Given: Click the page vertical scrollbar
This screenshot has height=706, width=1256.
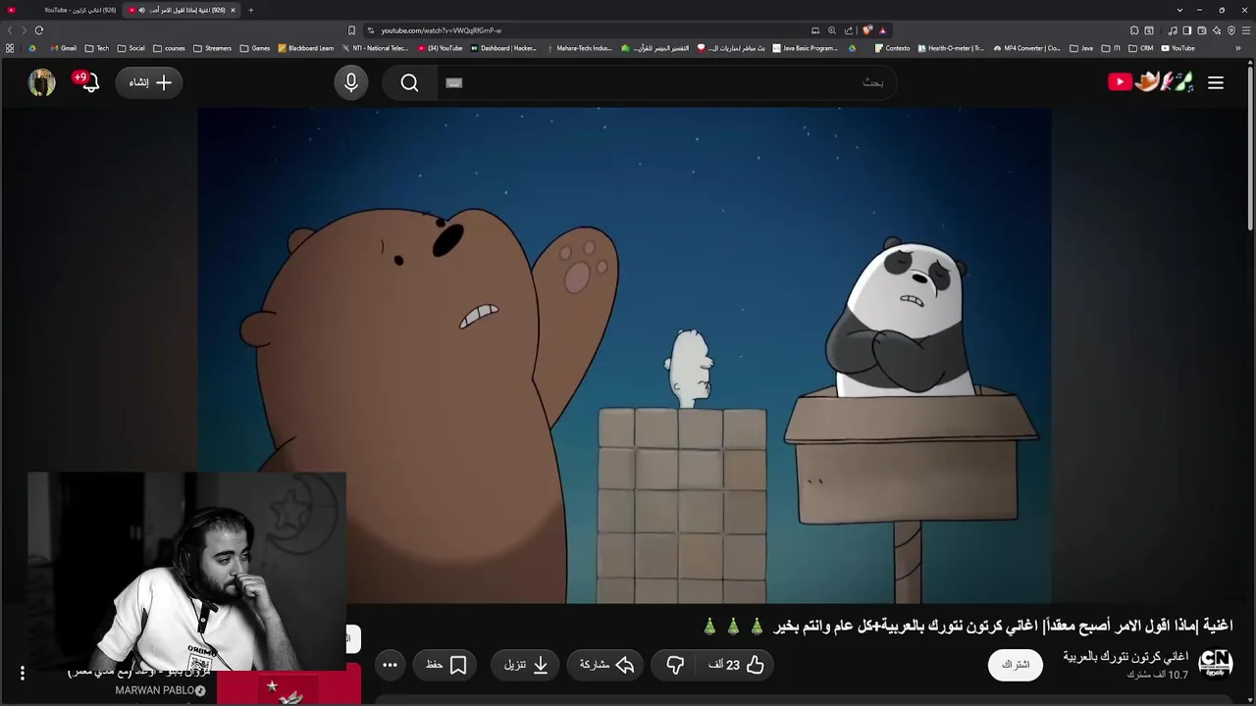Looking at the screenshot, I should point(1250,147).
